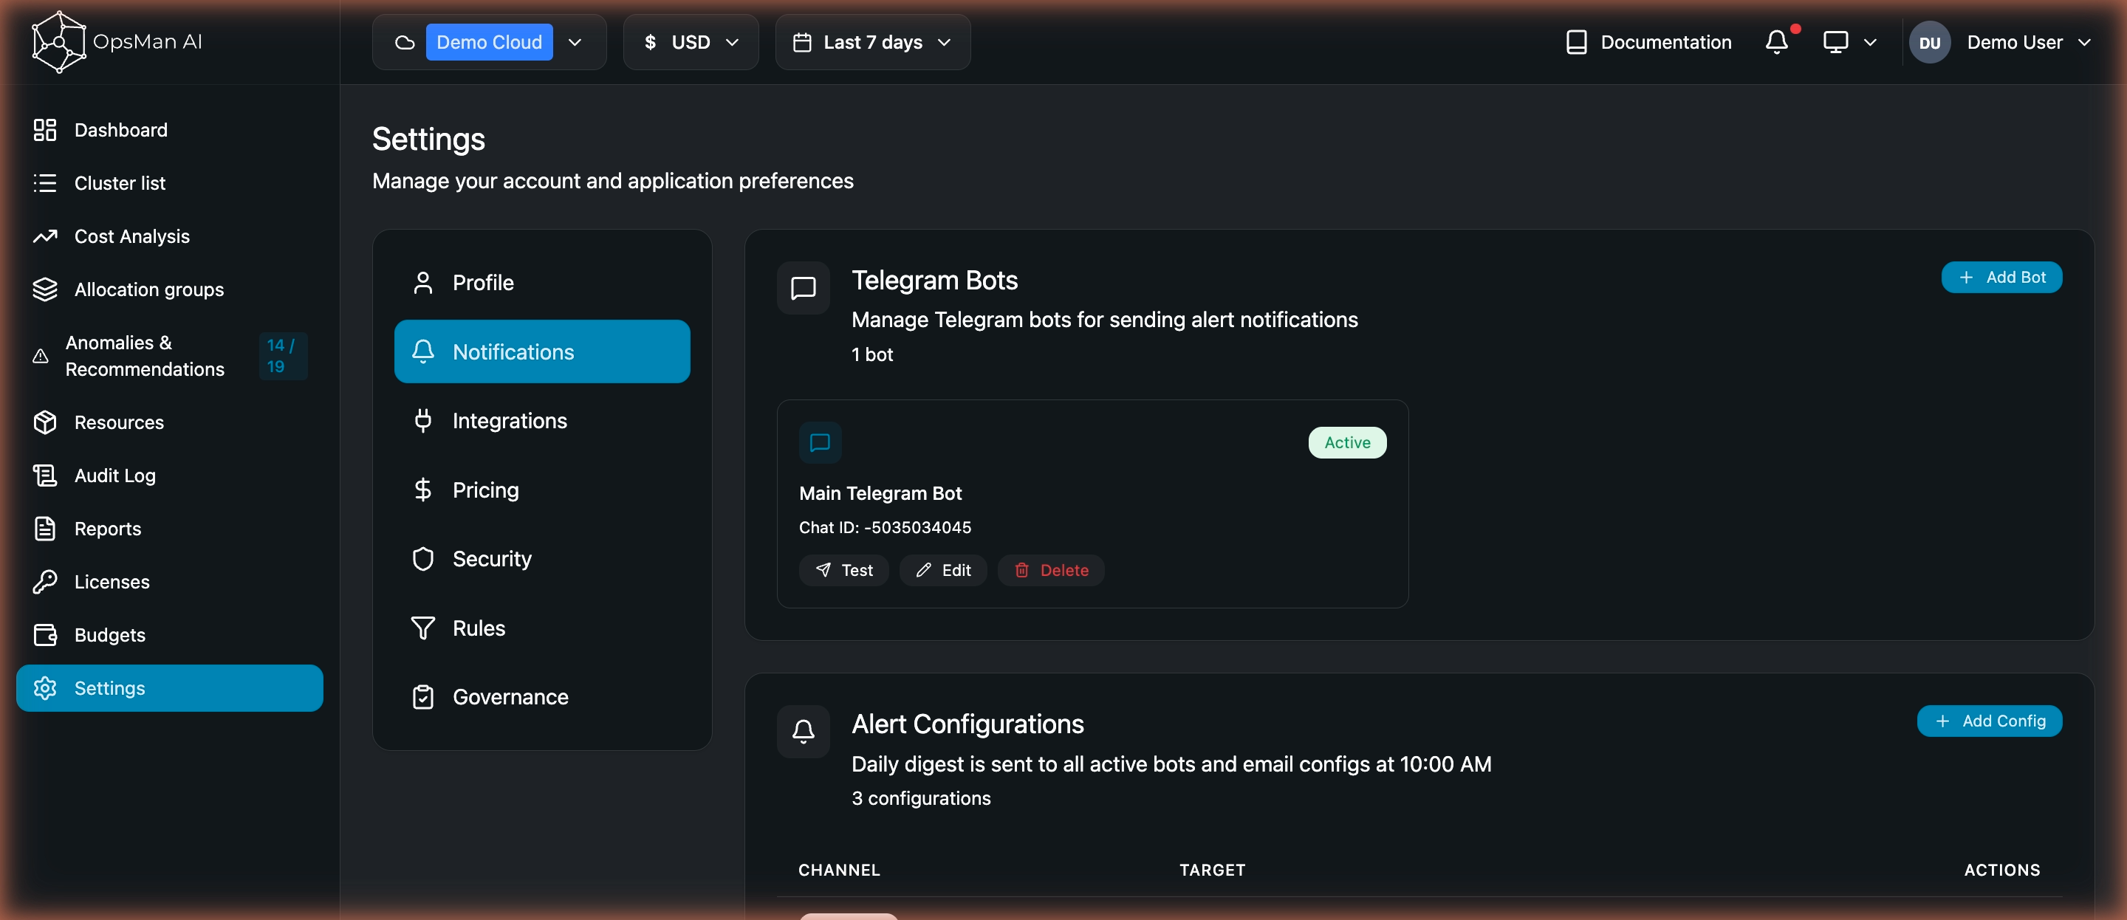Click the Rules funnel icon
The image size is (2127, 920).
click(422, 628)
